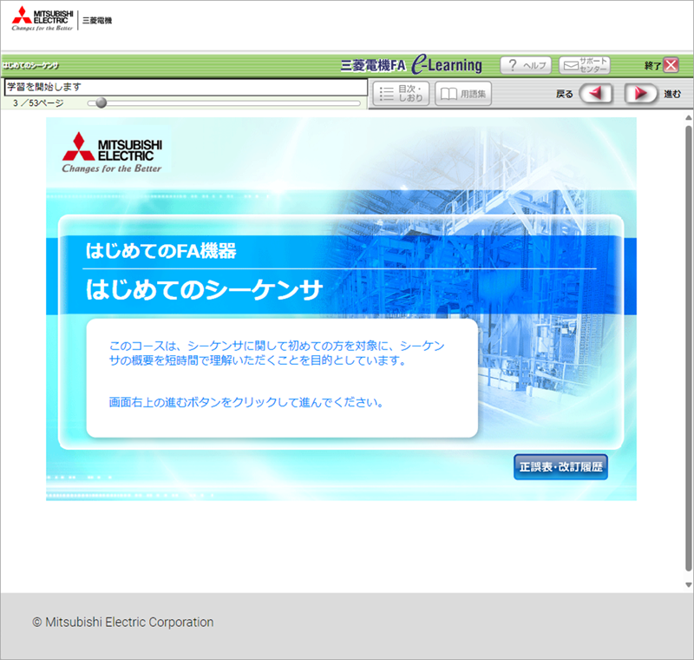Click the Mitsubishi Electric logo on the slide
694x660 pixels.
tap(112, 154)
